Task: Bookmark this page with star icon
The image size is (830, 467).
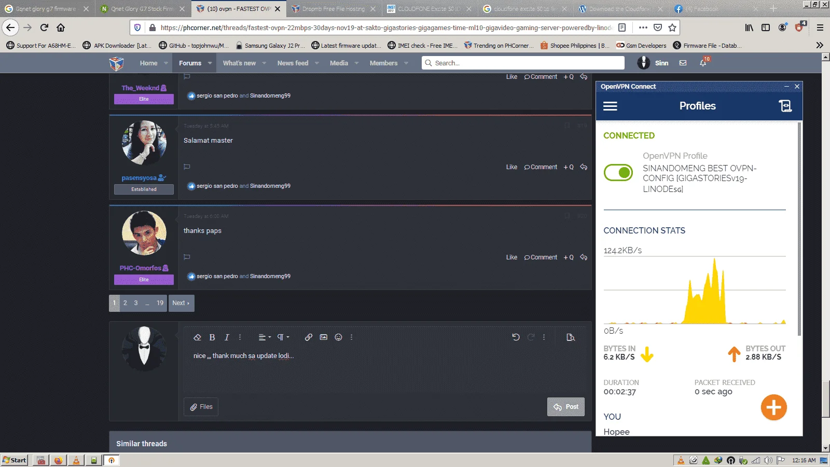Action: 672,28
